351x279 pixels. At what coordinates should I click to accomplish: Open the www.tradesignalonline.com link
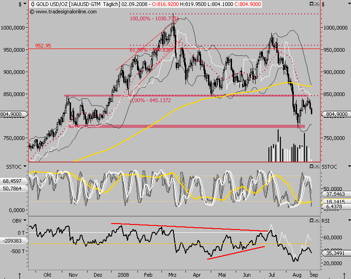pyautogui.click(x=66, y=12)
